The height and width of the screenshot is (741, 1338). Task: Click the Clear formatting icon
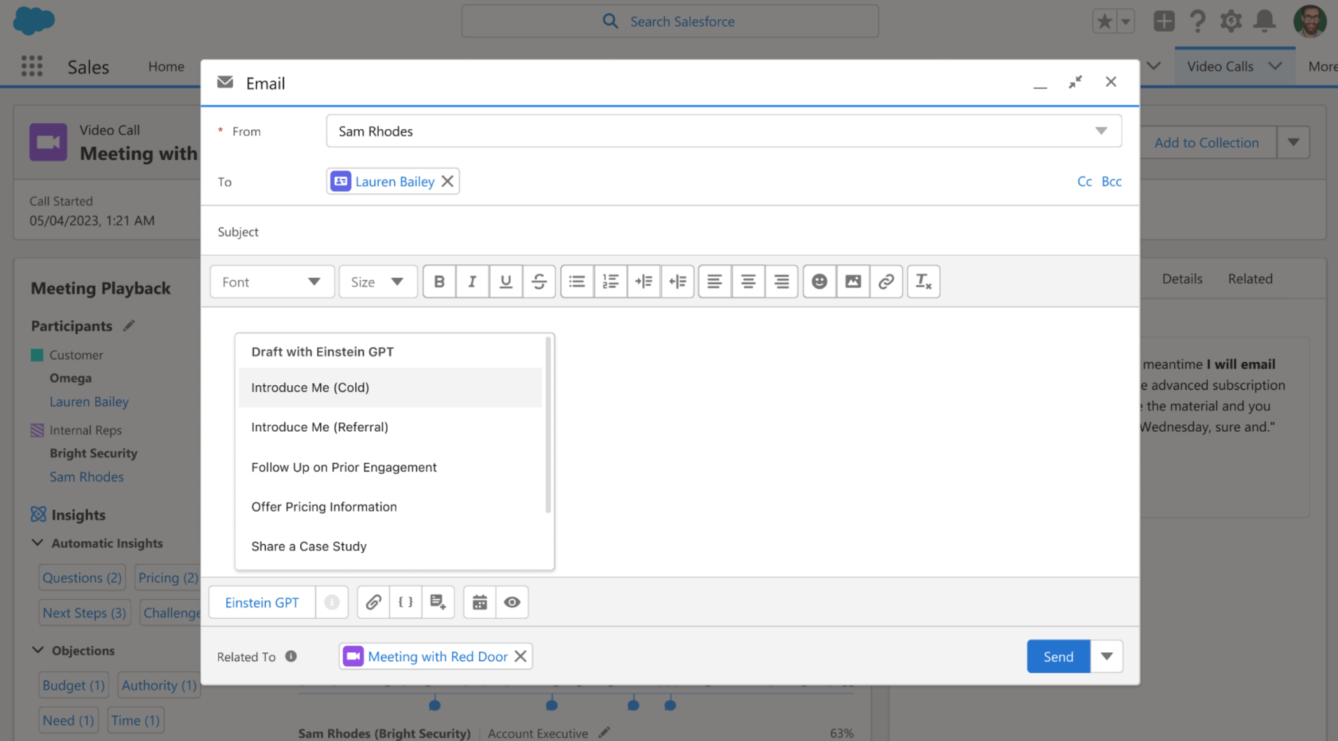[923, 281]
